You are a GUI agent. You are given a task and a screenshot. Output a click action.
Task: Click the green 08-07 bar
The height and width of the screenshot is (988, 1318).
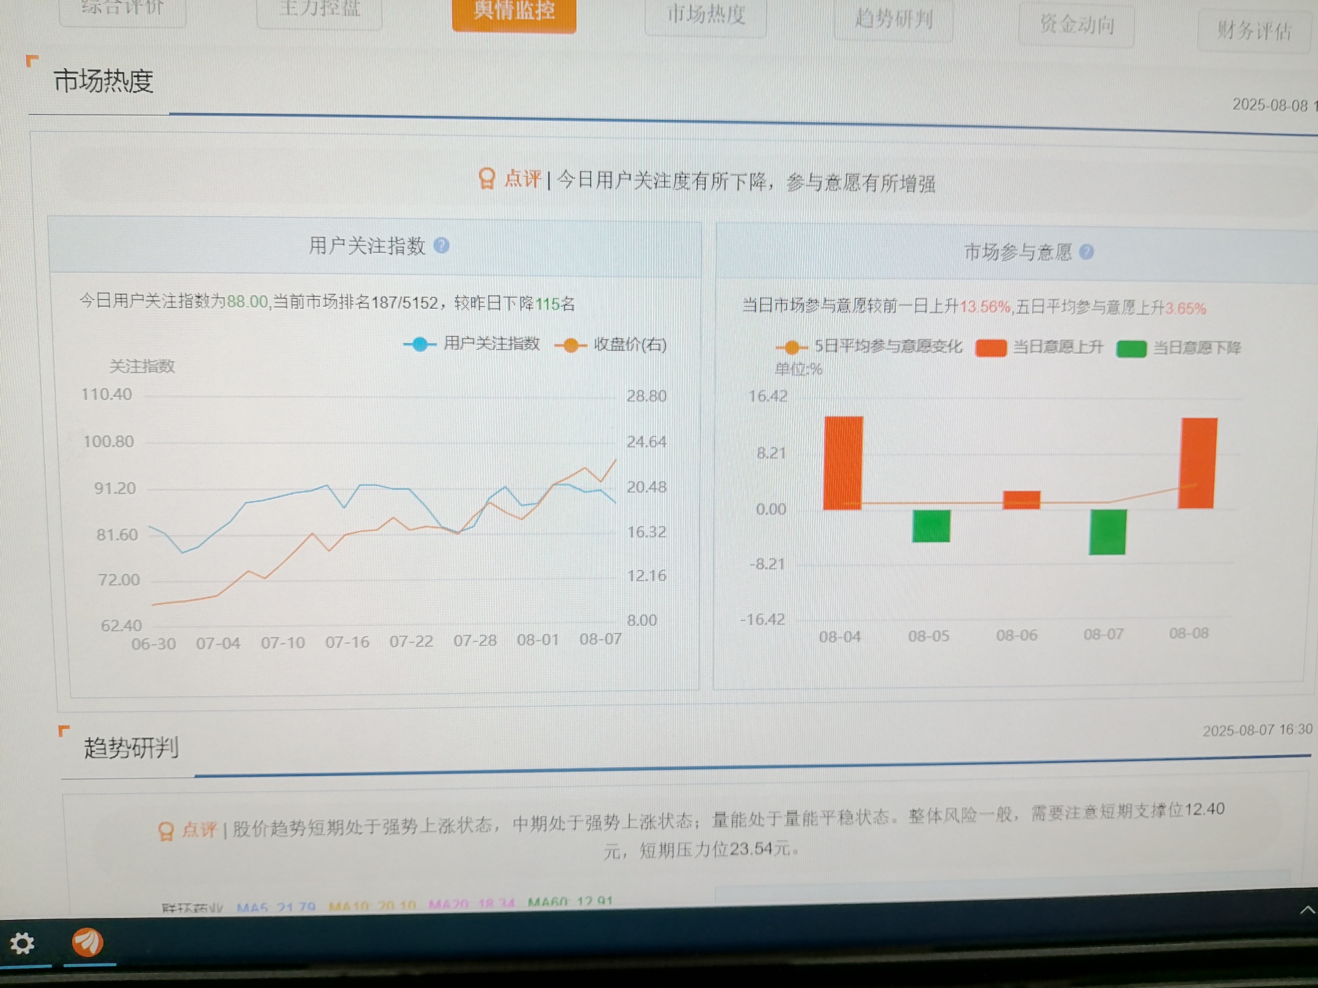[1108, 532]
